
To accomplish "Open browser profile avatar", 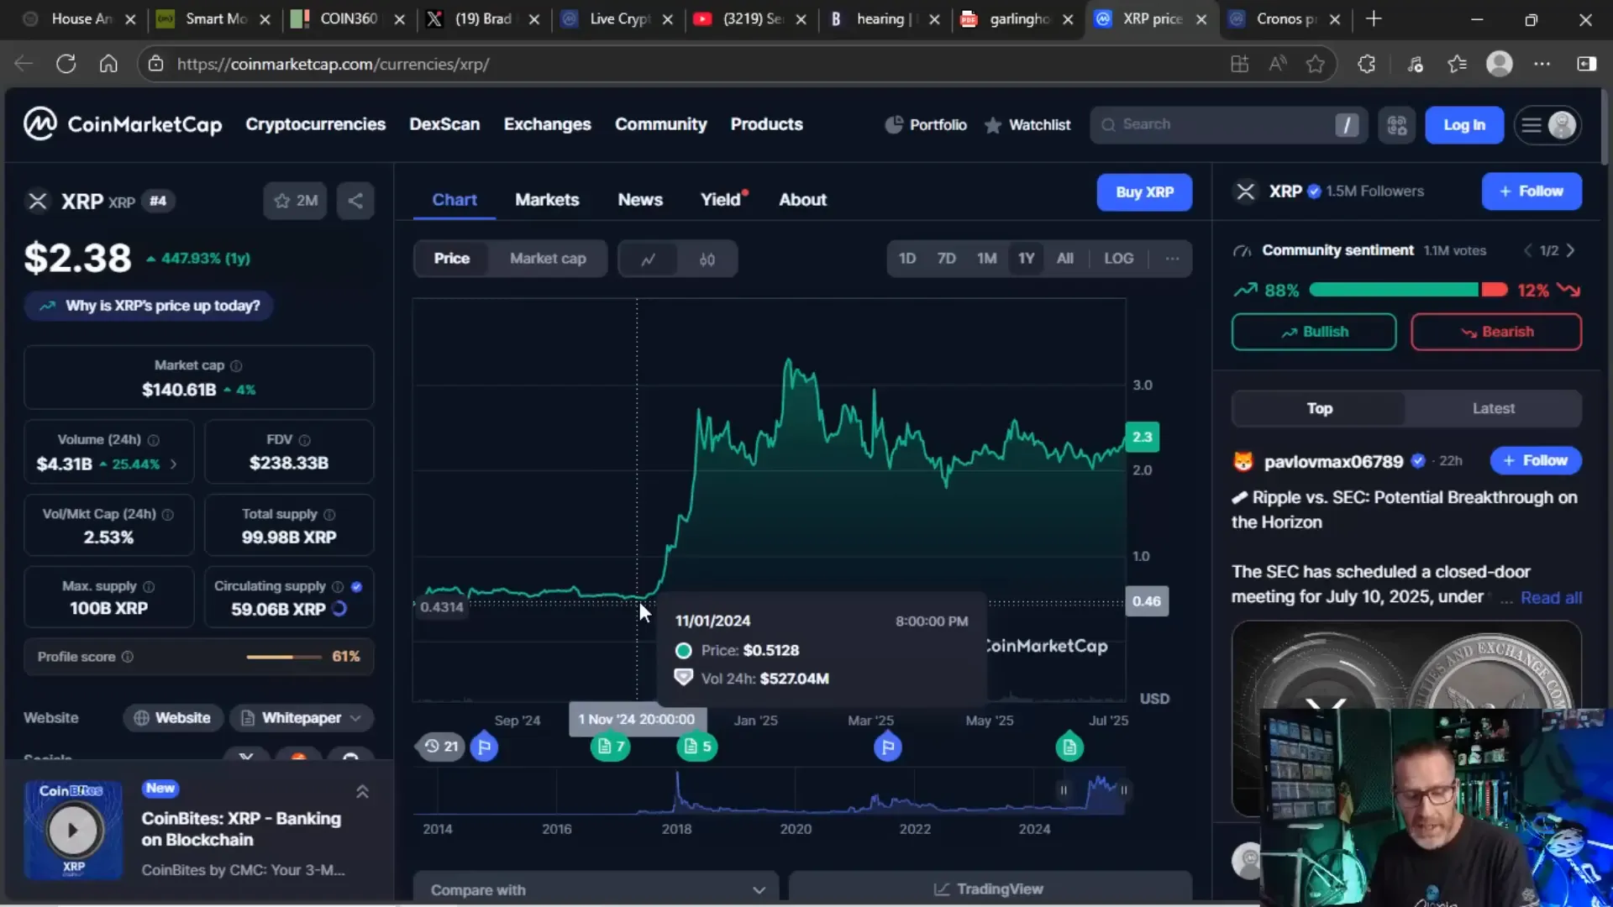I will pyautogui.click(x=1500, y=64).
